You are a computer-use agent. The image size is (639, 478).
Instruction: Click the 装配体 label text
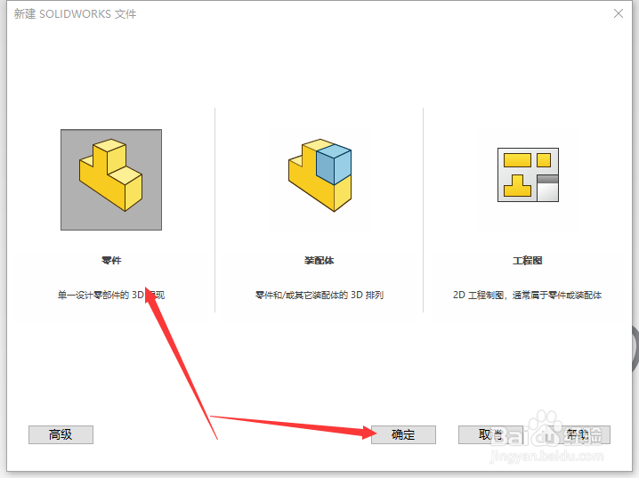point(319,261)
